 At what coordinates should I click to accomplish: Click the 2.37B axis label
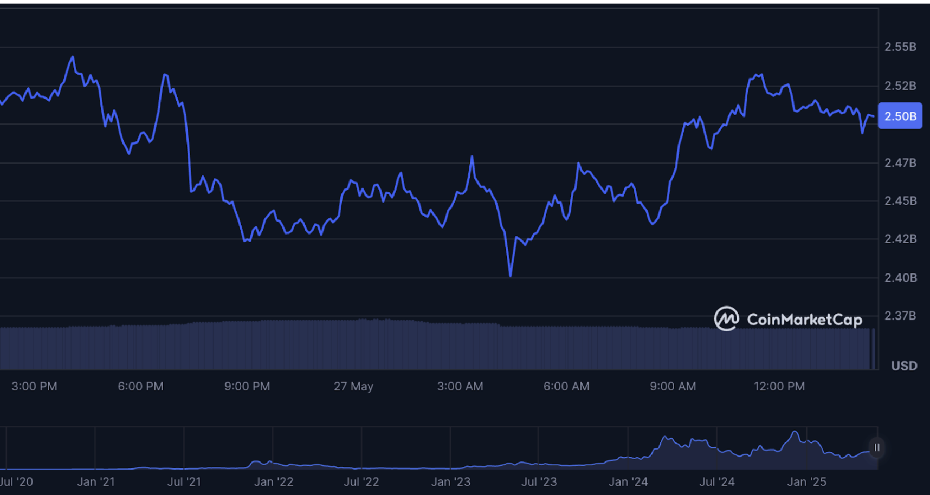pyautogui.click(x=900, y=315)
